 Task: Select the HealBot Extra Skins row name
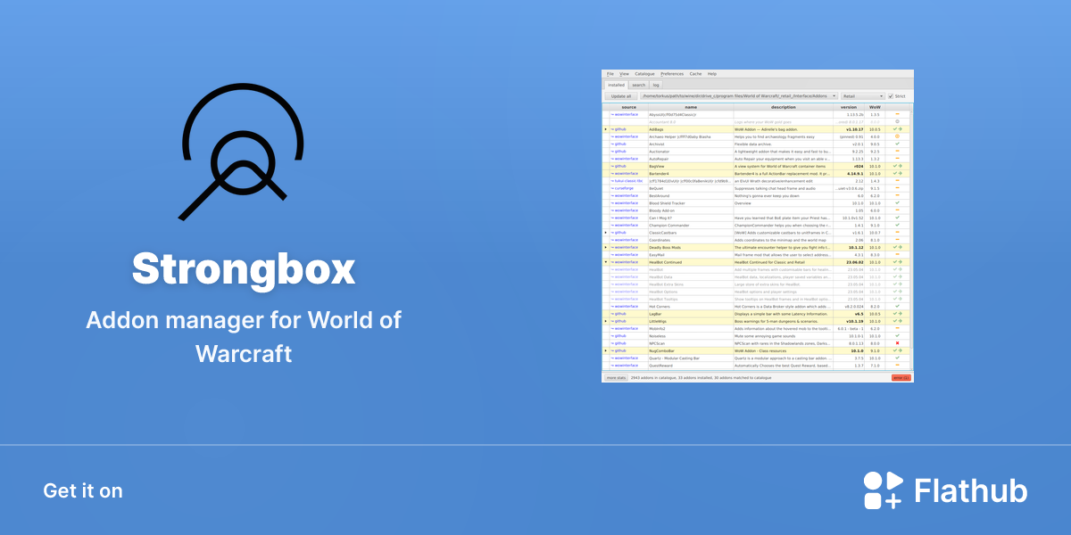click(x=666, y=284)
